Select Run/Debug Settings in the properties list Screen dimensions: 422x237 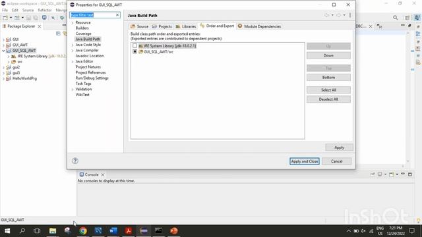coord(92,78)
